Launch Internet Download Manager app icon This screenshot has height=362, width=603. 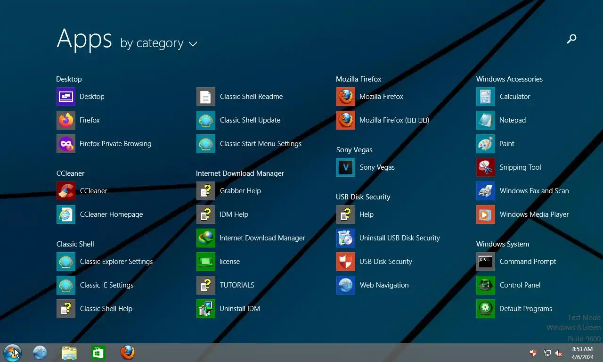click(206, 238)
